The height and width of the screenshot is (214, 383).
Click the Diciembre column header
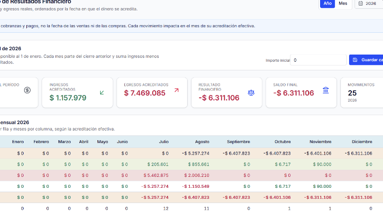pos(362,141)
